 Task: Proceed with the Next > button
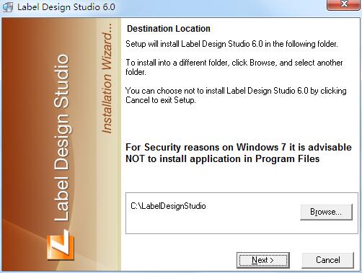pyautogui.click(x=263, y=260)
